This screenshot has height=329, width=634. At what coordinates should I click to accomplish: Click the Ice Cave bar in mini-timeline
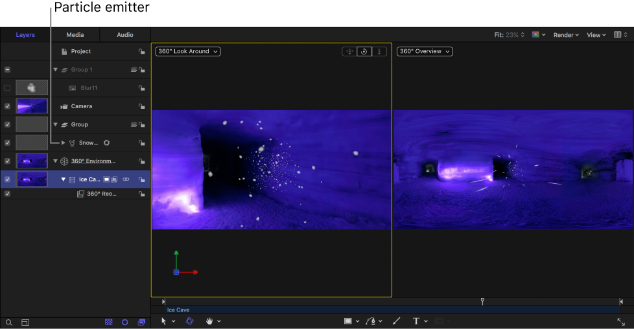pyautogui.click(x=393, y=310)
